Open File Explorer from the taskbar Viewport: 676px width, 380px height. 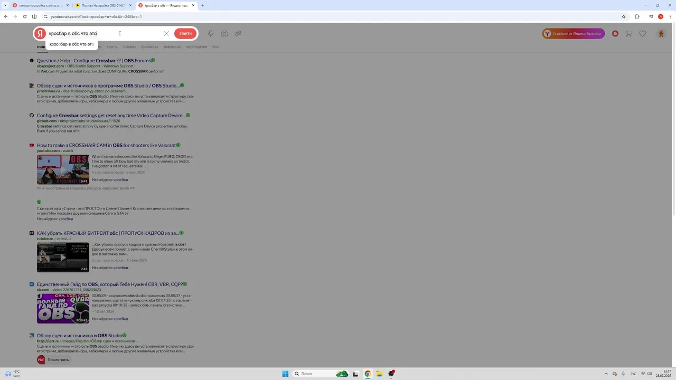tap(379, 374)
